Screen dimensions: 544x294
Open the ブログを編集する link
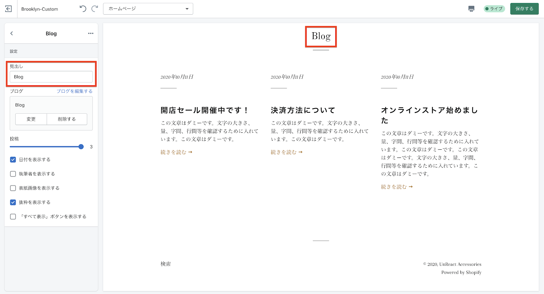[x=74, y=91]
